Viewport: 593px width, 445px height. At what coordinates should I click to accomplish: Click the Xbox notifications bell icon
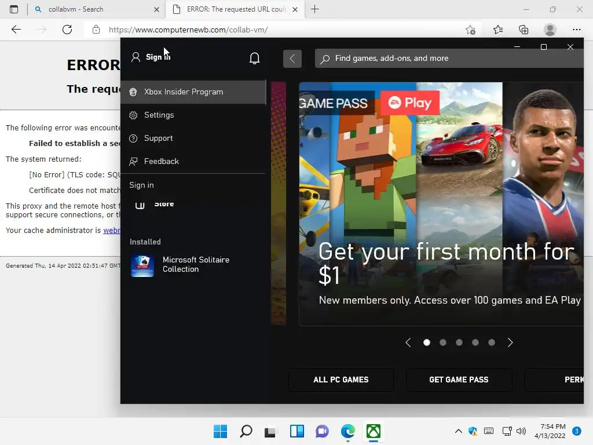pyautogui.click(x=255, y=58)
